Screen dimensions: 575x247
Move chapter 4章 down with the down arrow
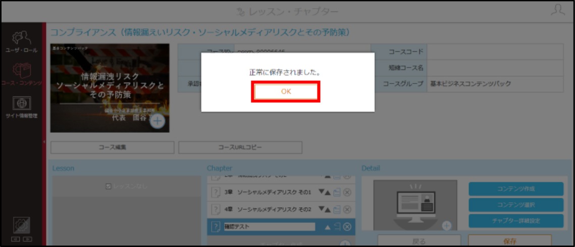point(321,209)
